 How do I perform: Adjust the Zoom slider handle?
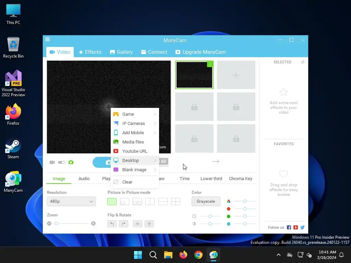click(x=57, y=223)
